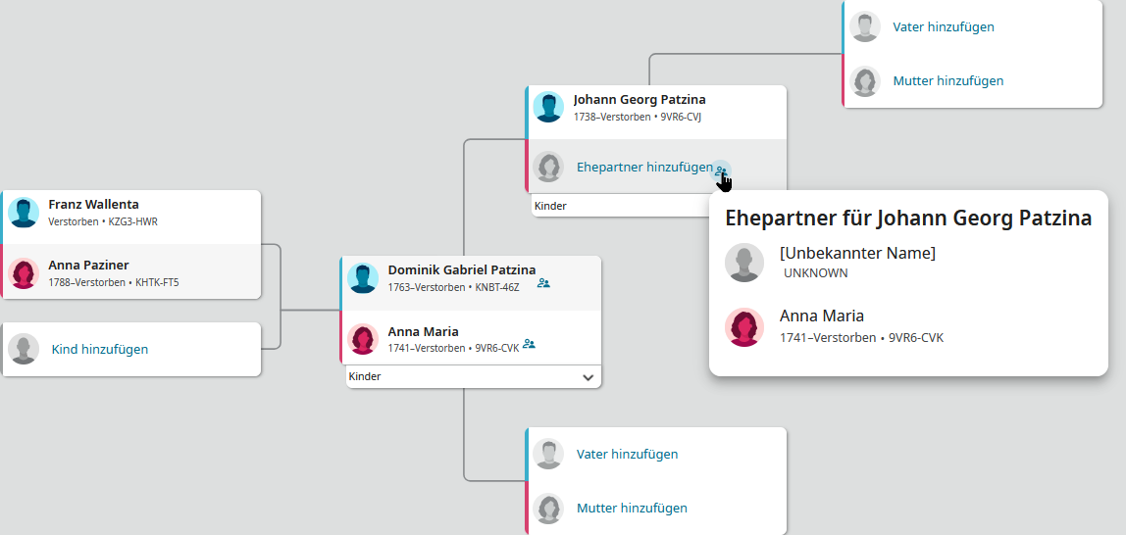Open Dominik Gabriel Patzina name
The width and height of the screenshot is (1126, 535).
[x=462, y=270]
